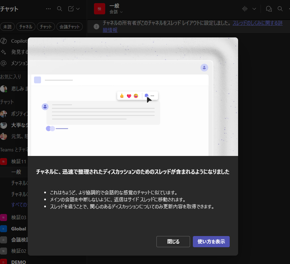Screen dimensions: 290x264
Task: Click the 検証03 team avatar icon
Action: (4, 217)
